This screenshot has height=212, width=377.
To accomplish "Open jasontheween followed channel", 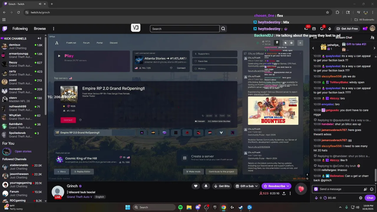I will pos(22,176).
